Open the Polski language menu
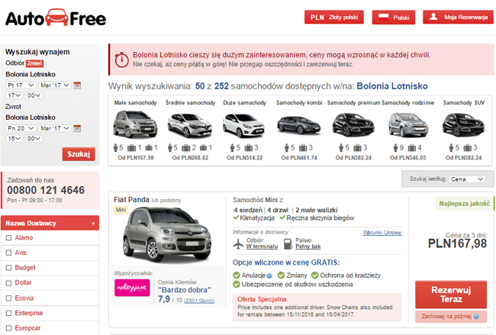The height and width of the screenshot is (335, 496). click(394, 17)
